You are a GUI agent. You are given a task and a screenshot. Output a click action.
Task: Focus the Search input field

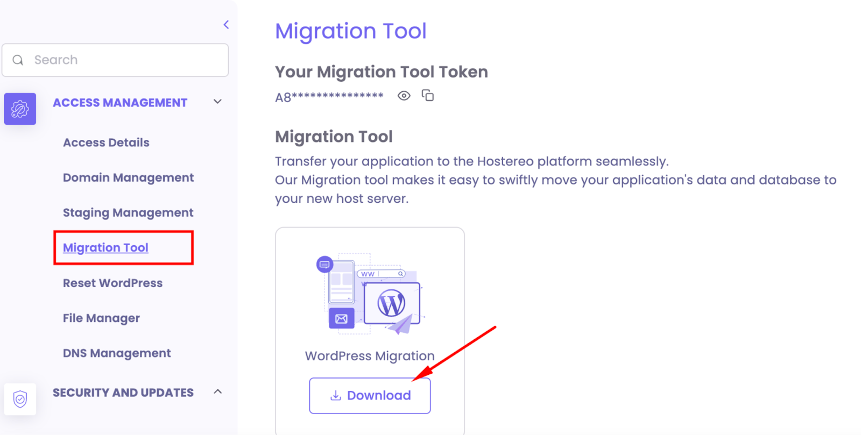pos(115,60)
